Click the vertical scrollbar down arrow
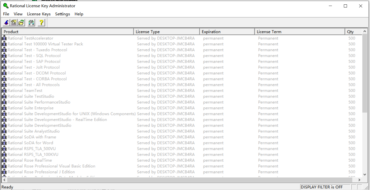The width and height of the screenshot is (370, 190). [365, 175]
